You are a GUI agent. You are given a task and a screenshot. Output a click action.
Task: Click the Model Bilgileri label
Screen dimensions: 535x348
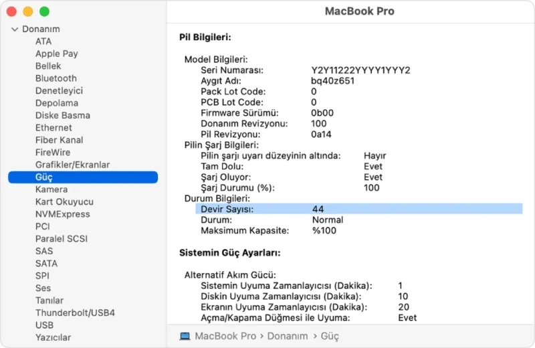coord(216,60)
